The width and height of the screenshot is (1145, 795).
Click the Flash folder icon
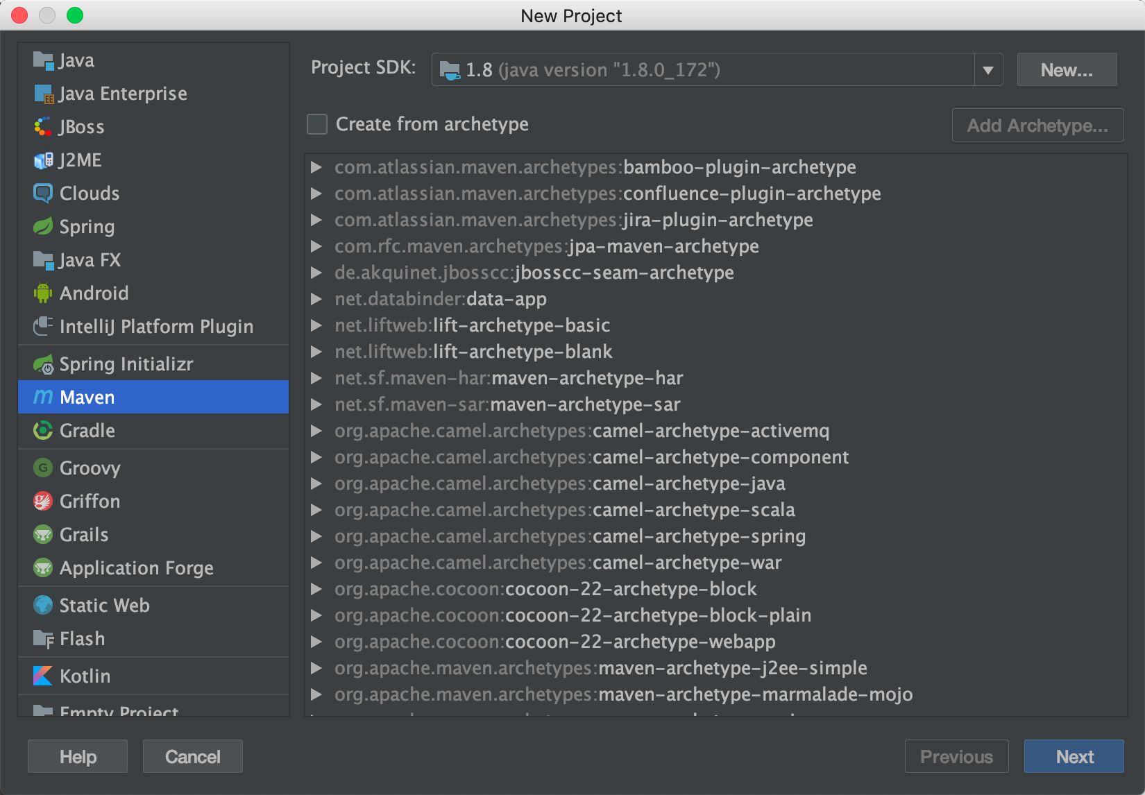pyautogui.click(x=43, y=639)
